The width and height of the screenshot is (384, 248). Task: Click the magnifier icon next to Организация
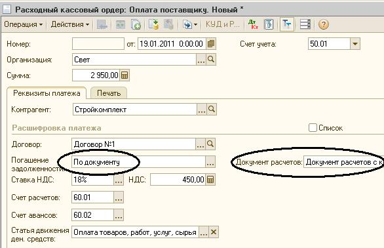211,59
